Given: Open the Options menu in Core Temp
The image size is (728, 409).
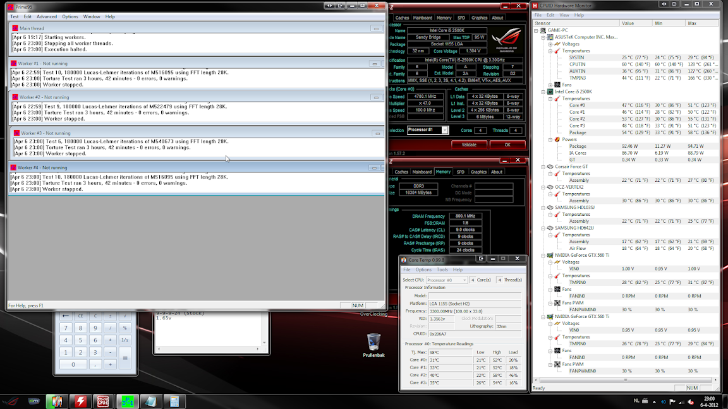Looking at the screenshot, I should coord(425,269).
